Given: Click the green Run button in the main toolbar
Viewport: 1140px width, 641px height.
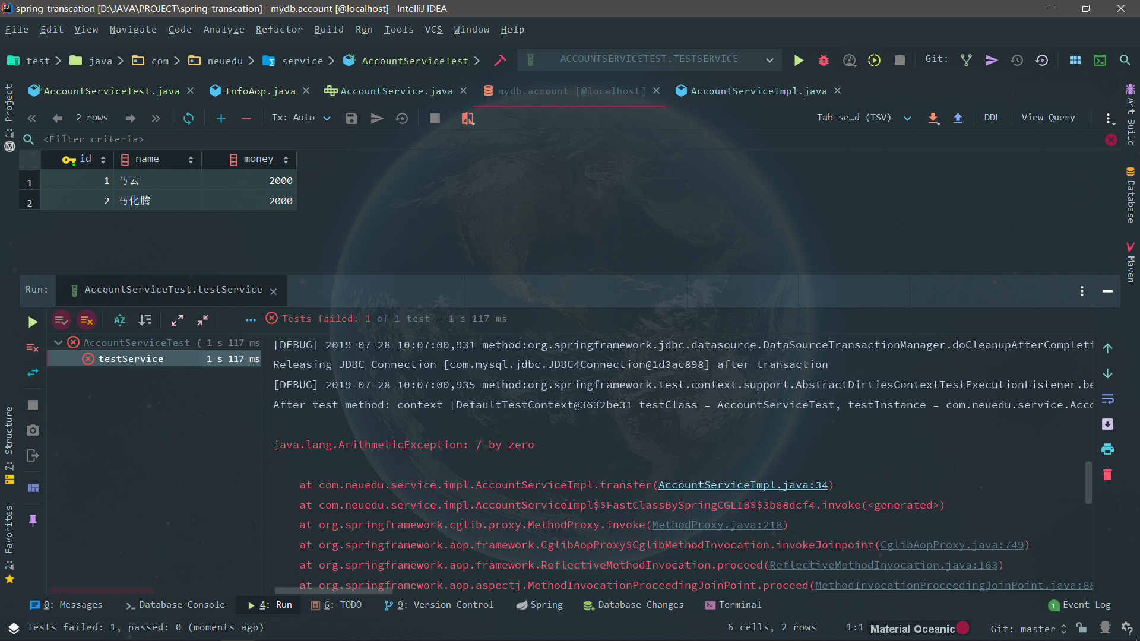Looking at the screenshot, I should pos(799,60).
